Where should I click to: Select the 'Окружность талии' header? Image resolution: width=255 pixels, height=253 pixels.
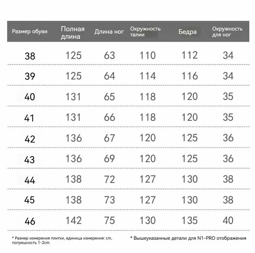[x=145, y=32]
